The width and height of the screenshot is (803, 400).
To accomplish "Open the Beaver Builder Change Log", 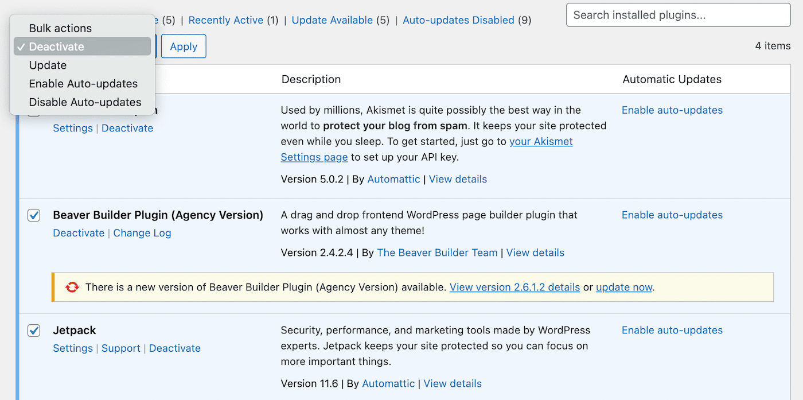I will tap(142, 232).
